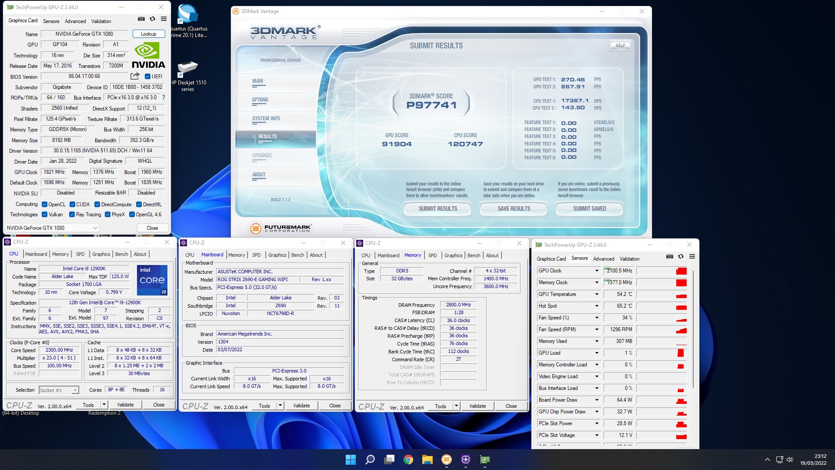Open the Socket #1 selection dropdown
835x470 pixels.
click(59, 390)
